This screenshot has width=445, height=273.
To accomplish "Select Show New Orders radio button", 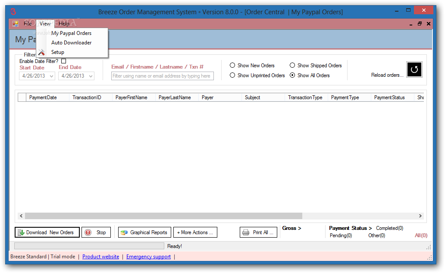I will coord(232,65).
